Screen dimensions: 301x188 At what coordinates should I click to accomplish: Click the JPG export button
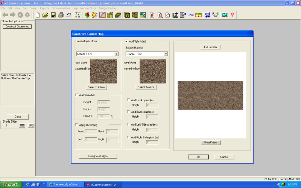coord(31,126)
